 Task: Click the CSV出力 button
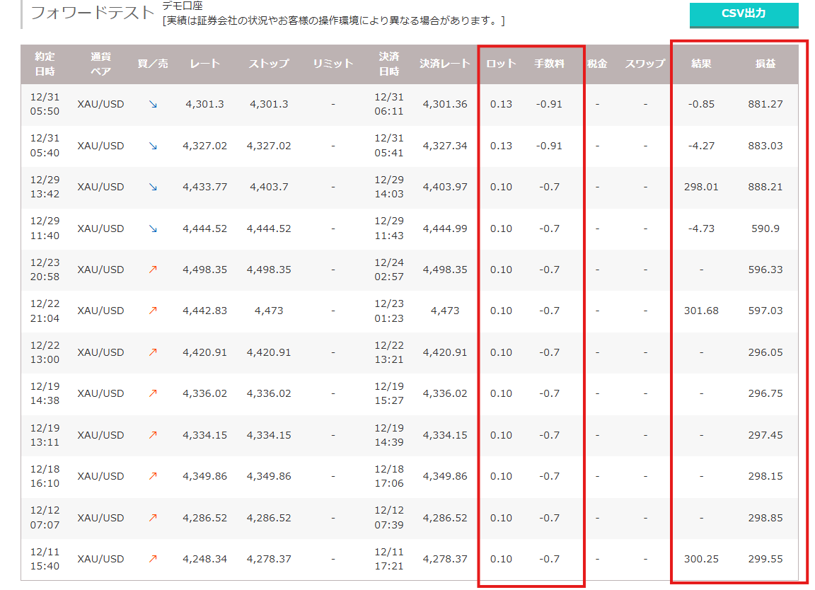click(744, 14)
